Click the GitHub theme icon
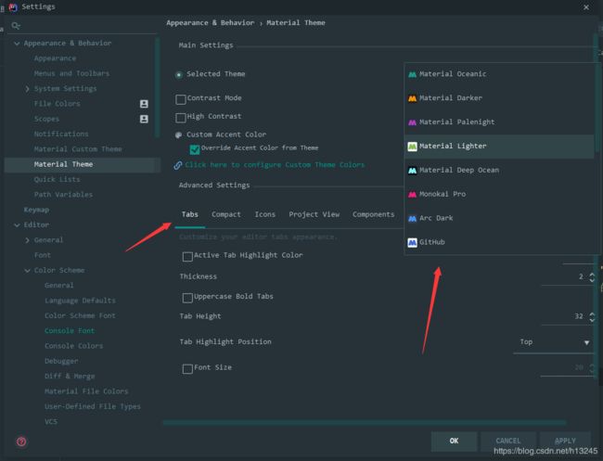Viewport: 603px width, 461px height. tap(412, 243)
